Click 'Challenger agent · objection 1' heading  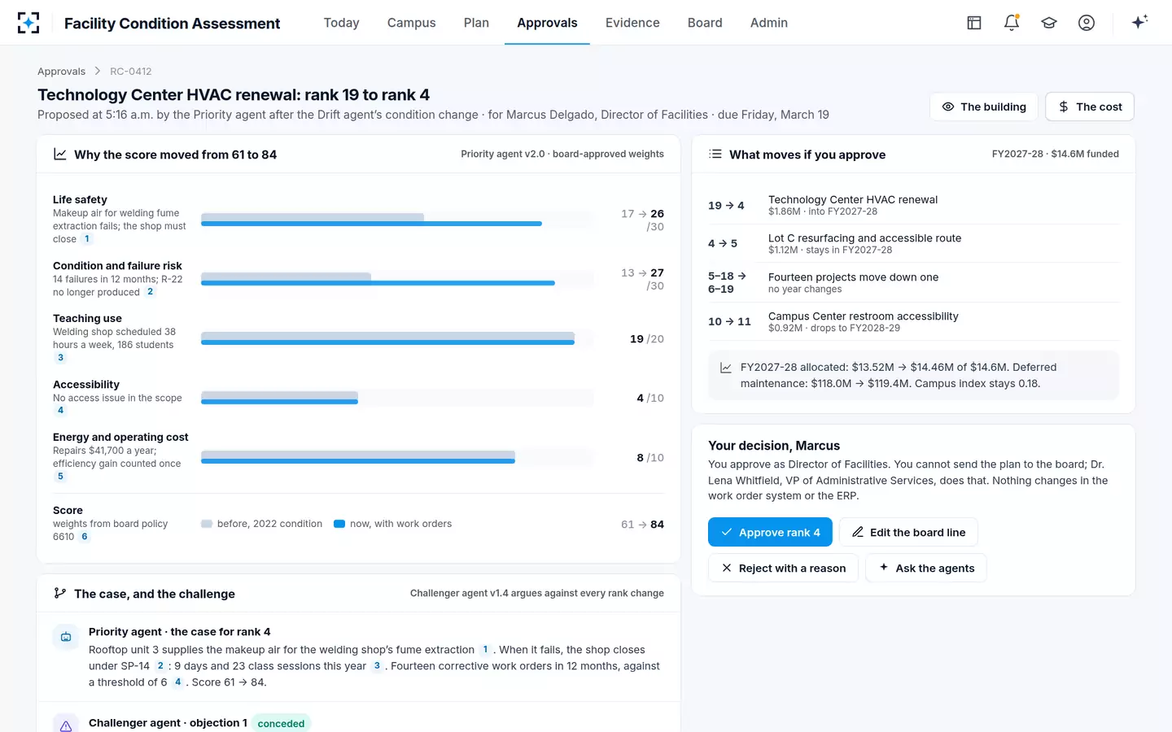click(x=168, y=723)
